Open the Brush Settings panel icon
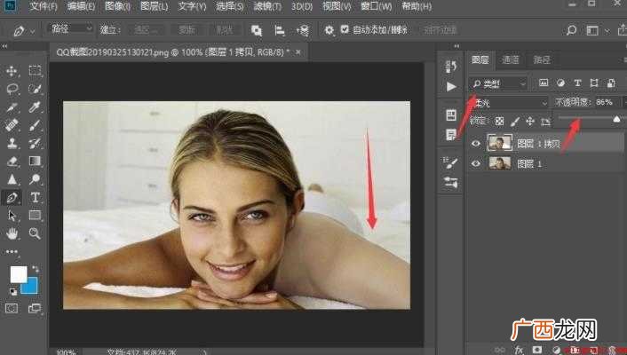 tap(450, 162)
